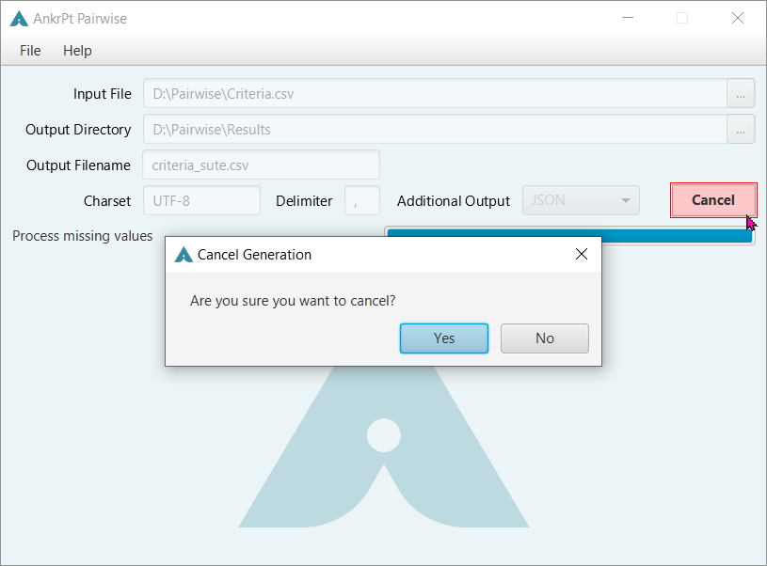Viewport: 767px width, 566px height.
Task: Close the AnkrPt Pairwise main window
Action: click(x=738, y=18)
